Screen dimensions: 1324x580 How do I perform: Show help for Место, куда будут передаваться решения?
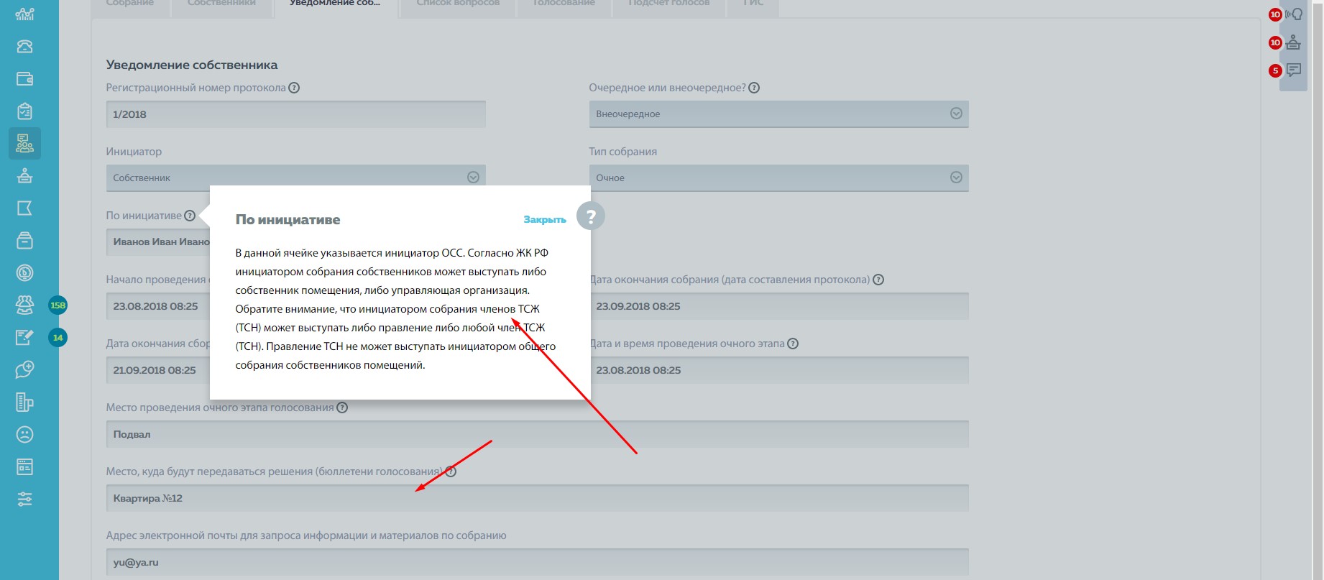pos(451,471)
